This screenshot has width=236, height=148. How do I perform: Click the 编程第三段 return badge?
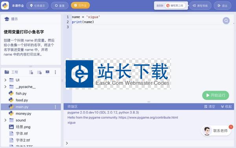click(175, 6)
